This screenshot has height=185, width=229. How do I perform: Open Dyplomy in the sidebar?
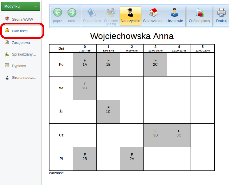click(19, 66)
